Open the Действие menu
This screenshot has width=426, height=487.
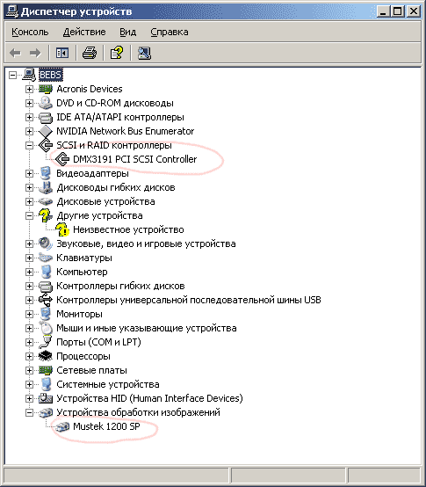tap(84, 32)
